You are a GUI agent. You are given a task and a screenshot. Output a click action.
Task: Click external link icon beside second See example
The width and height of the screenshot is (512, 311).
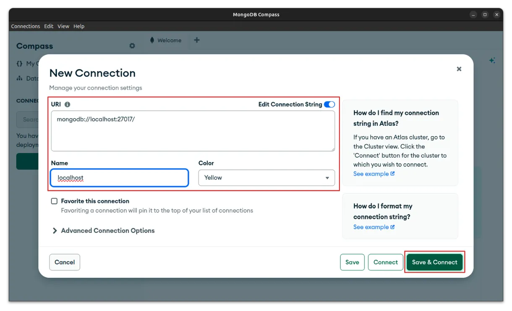tap(392, 227)
